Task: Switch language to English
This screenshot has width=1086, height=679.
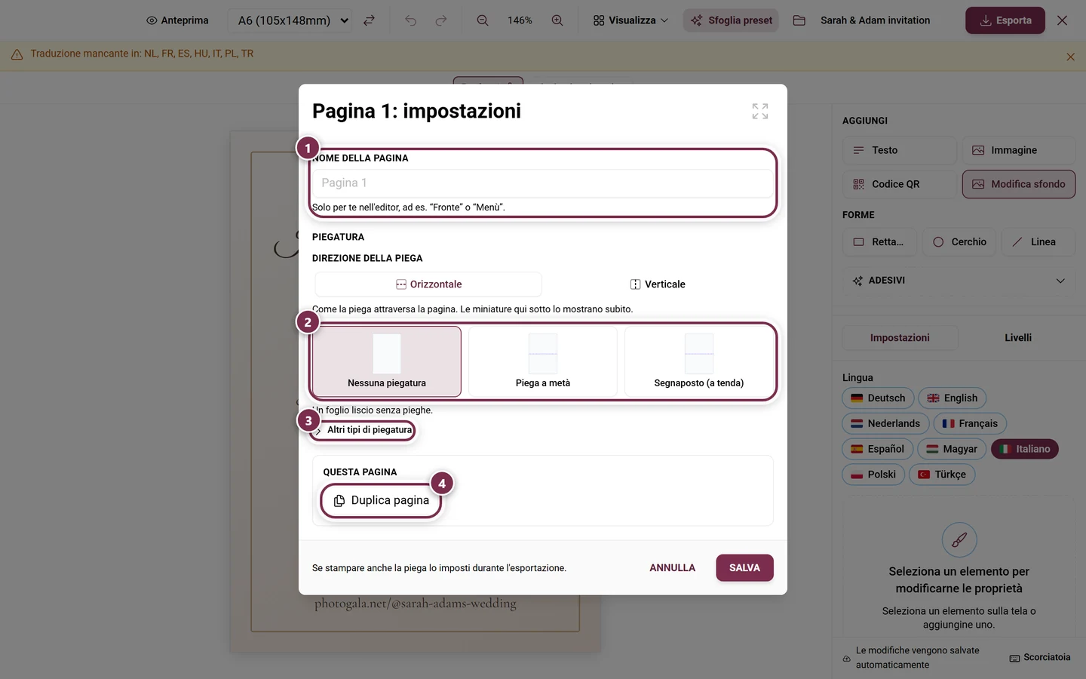Action: 952,398
